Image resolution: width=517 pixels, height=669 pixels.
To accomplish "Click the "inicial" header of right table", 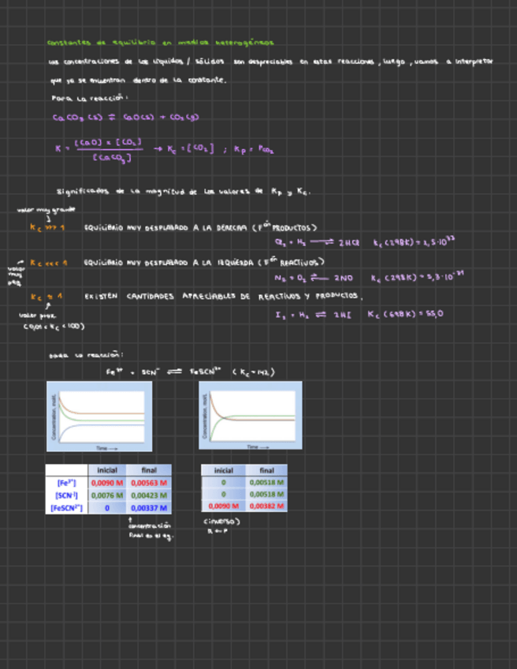I will pyautogui.click(x=224, y=470).
